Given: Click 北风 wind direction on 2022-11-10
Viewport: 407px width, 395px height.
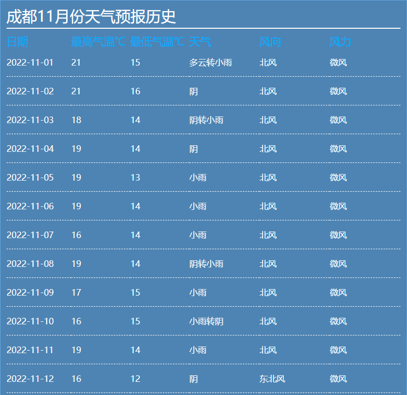Looking at the screenshot, I should tap(268, 322).
